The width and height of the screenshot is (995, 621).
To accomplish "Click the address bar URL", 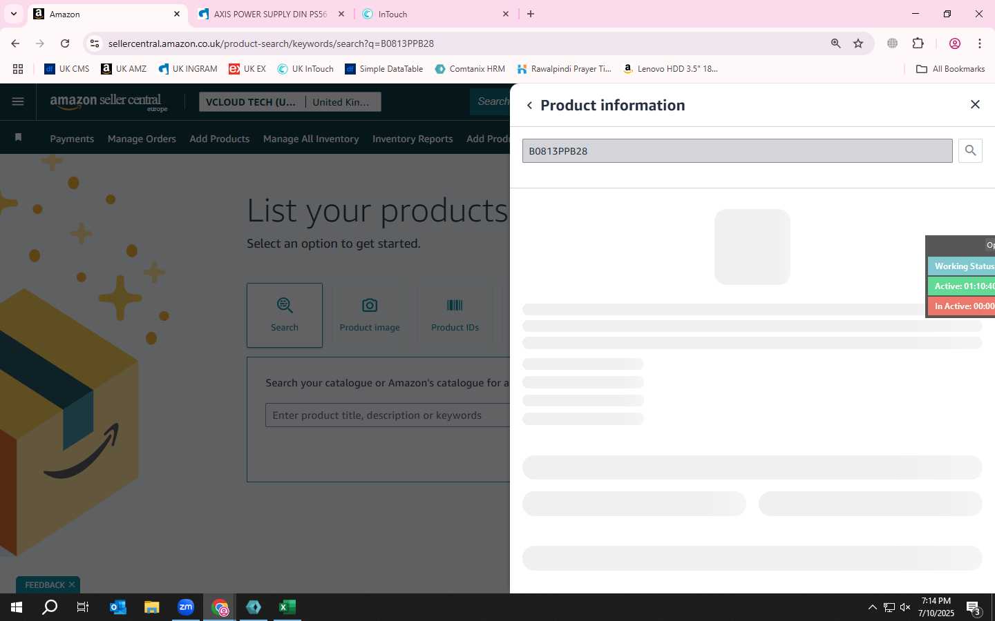I will pos(271,43).
